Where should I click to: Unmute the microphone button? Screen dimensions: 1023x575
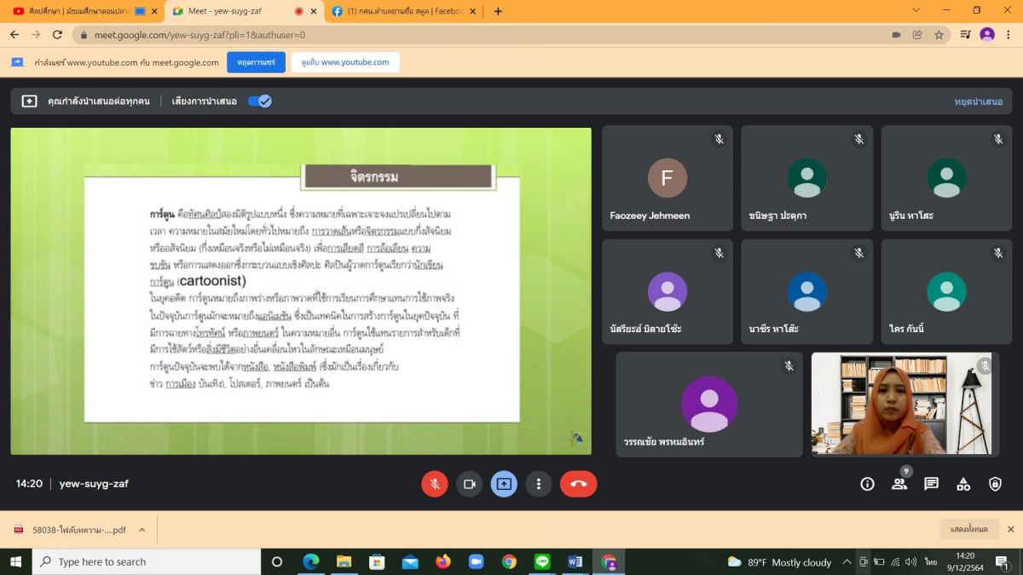pyautogui.click(x=435, y=484)
